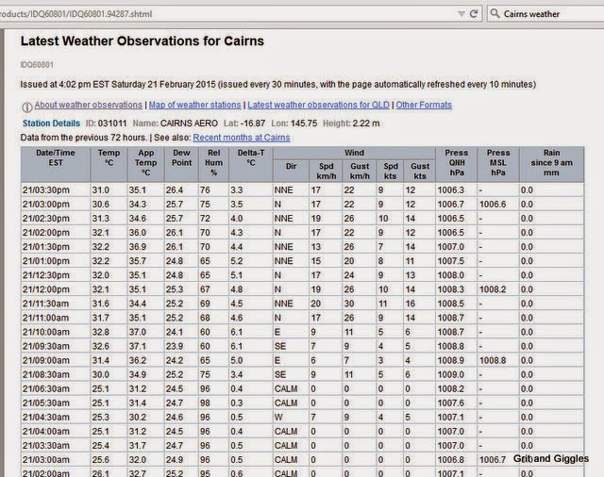Viewport: 604px width, 477px height.
Task: Click the 'Rel Hum %' column header
Action: click(214, 164)
